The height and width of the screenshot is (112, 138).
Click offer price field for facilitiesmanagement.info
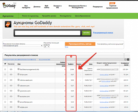[x=109, y=69]
